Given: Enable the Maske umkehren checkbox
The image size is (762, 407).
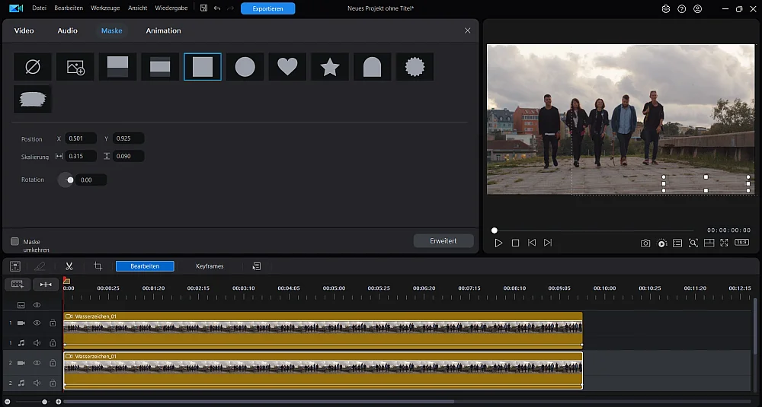Looking at the screenshot, I should click(x=14, y=241).
